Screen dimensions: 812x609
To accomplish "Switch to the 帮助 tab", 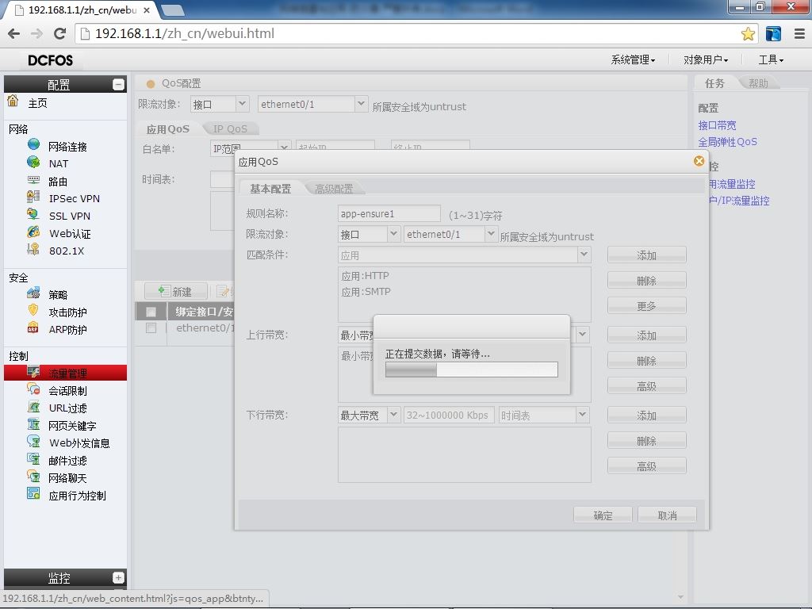I will point(758,82).
